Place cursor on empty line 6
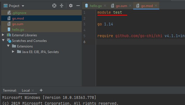Screen dimensions: 185x105 [x=140, y=42]
